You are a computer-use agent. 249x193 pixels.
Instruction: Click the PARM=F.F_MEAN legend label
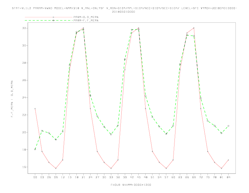coord(86,20)
